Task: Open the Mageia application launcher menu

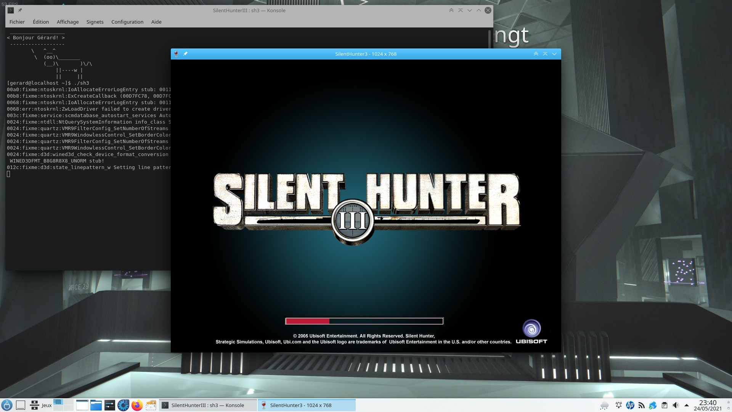Action: click(x=7, y=405)
